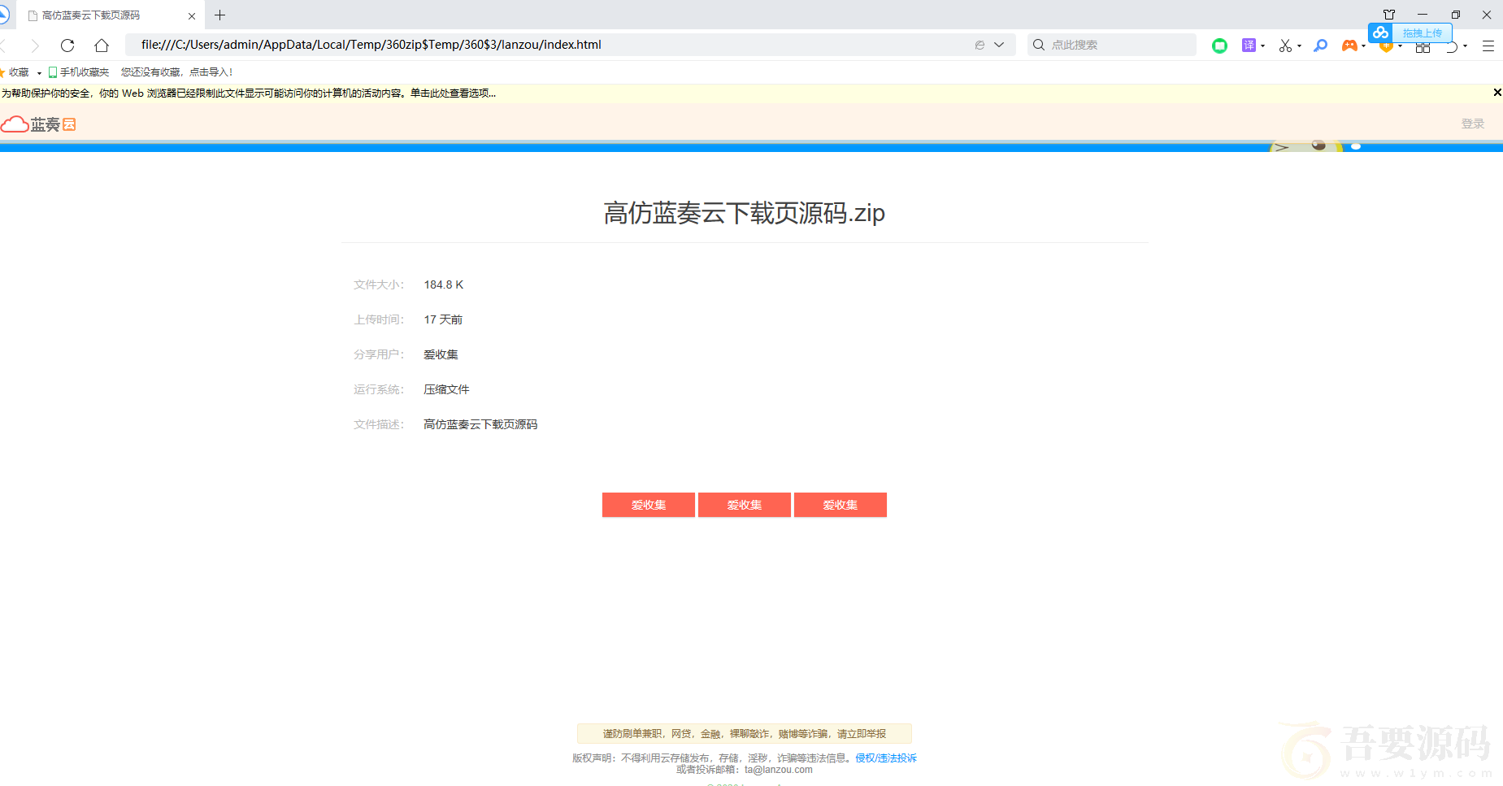This screenshot has height=786, width=1503.
Task: Open the four-squares extensions grid icon
Action: pyautogui.click(x=1423, y=47)
